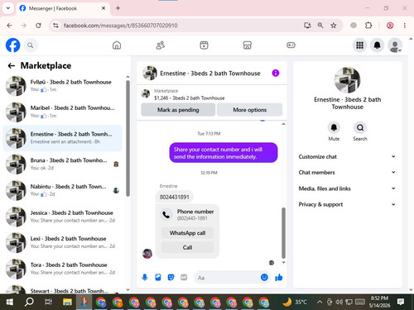Open conversation with Nabintu

point(62,190)
